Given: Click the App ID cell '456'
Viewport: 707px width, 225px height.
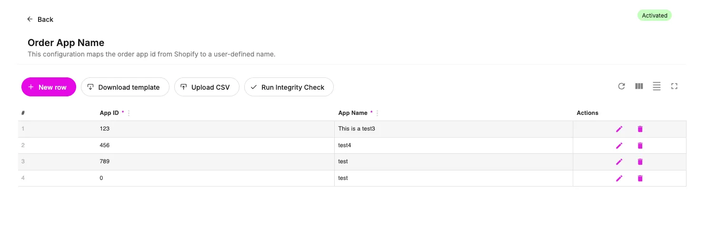Looking at the screenshot, I should click(215, 145).
